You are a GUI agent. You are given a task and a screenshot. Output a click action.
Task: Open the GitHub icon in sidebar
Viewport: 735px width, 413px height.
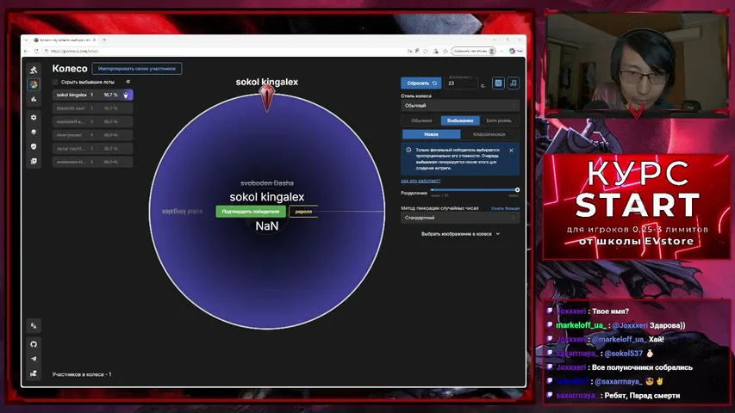coord(34,344)
